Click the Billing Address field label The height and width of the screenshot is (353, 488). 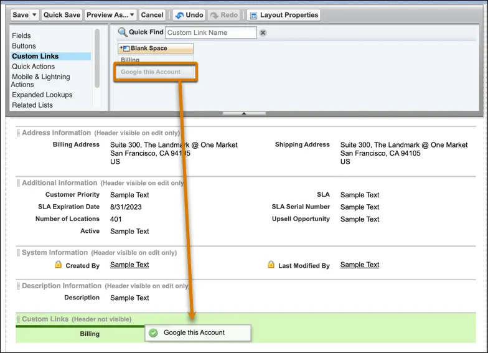coord(76,144)
